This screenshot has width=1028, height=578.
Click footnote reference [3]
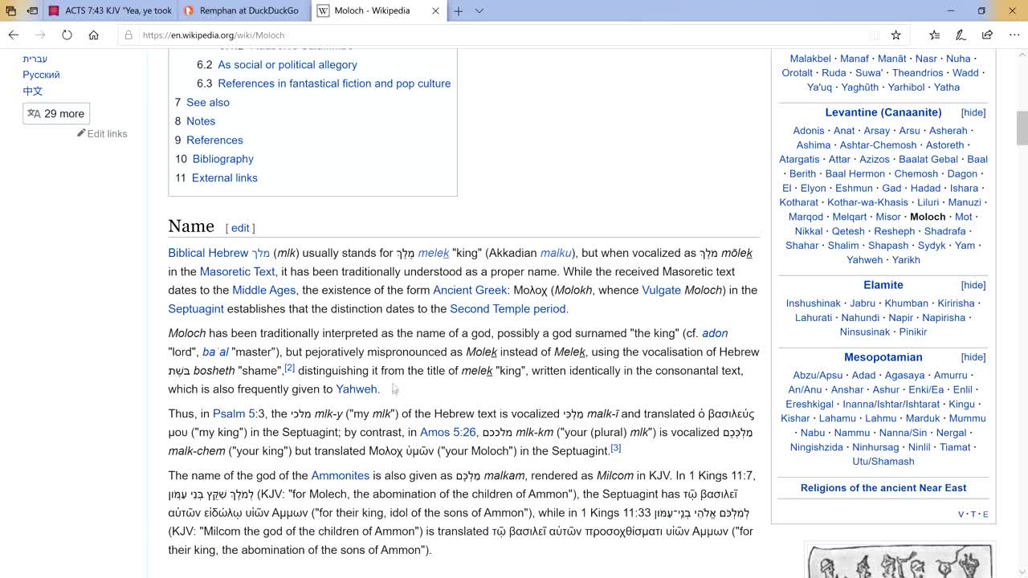point(615,448)
